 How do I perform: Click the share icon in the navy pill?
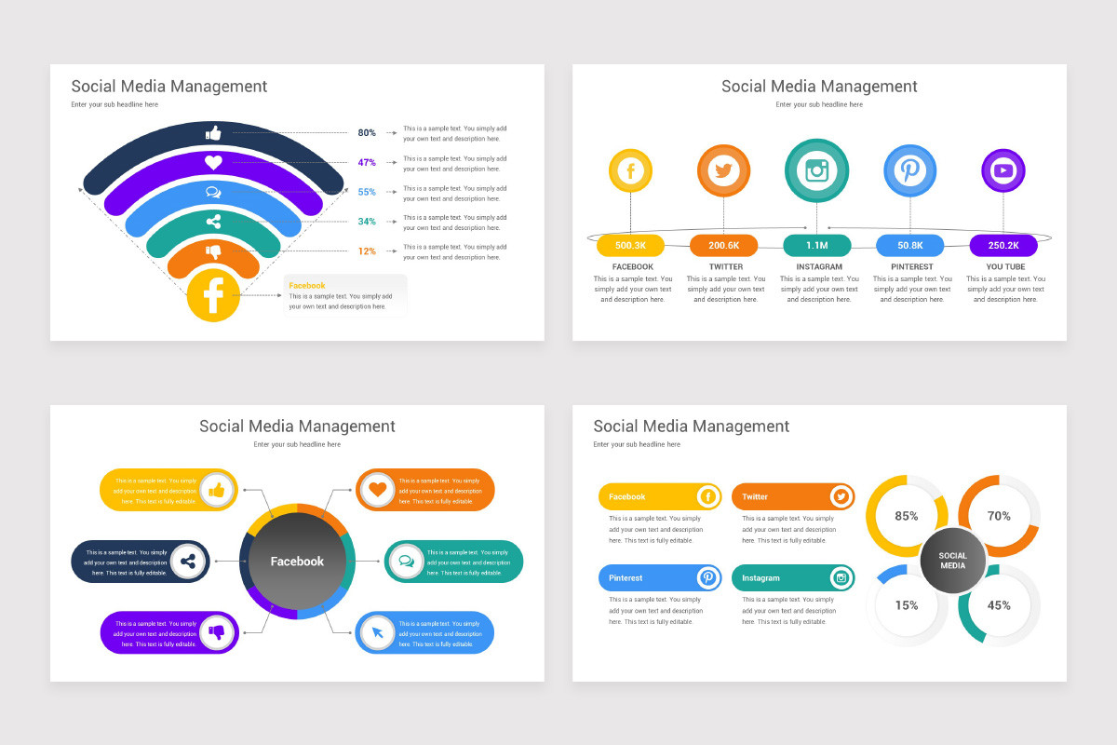189,562
